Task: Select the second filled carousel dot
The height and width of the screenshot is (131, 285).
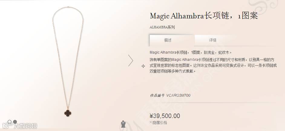Action: coord(15,122)
